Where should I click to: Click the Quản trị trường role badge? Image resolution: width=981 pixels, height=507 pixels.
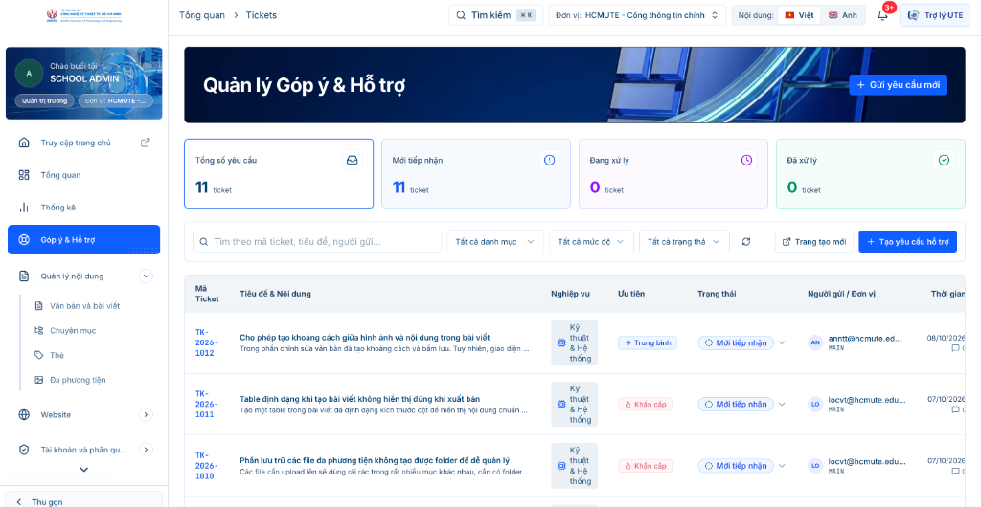tap(44, 100)
